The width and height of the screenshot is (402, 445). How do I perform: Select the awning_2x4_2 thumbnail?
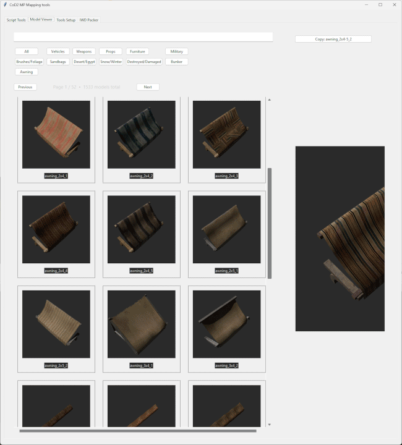142,135
